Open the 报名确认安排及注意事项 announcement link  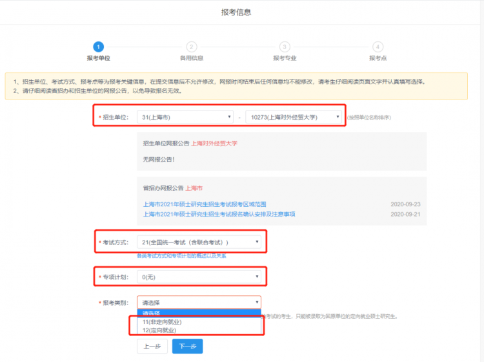(x=219, y=214)
